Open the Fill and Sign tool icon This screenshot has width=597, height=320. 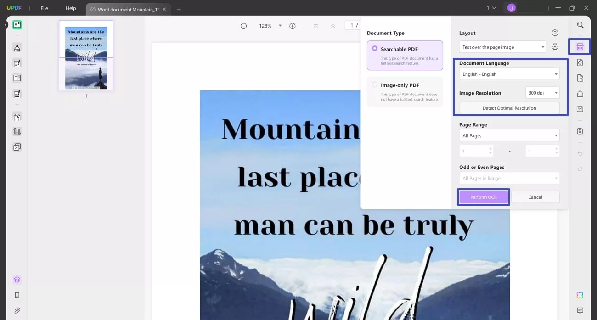tap(17, 94)
